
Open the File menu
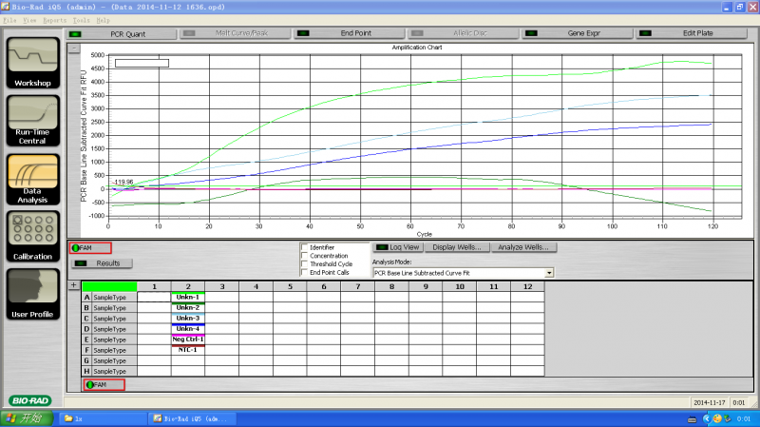[9, 20]
